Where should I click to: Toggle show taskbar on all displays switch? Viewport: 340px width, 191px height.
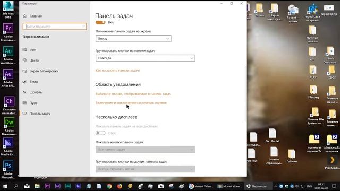coord(100,133)
